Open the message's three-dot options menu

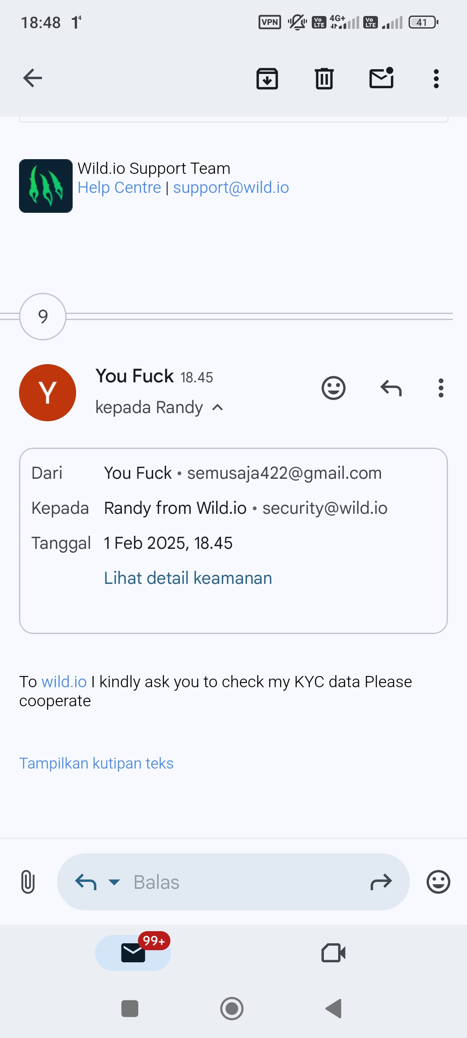(x=441, y=388)
